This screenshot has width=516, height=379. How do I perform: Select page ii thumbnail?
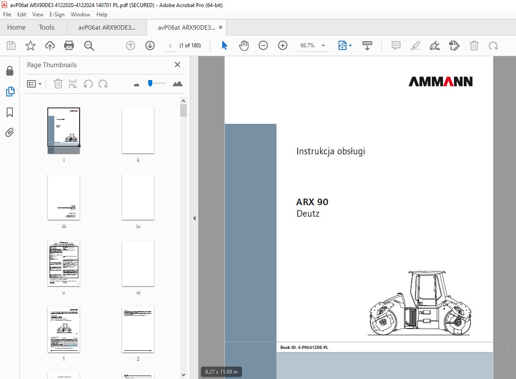pyautogui.click(x=138, y=130)
